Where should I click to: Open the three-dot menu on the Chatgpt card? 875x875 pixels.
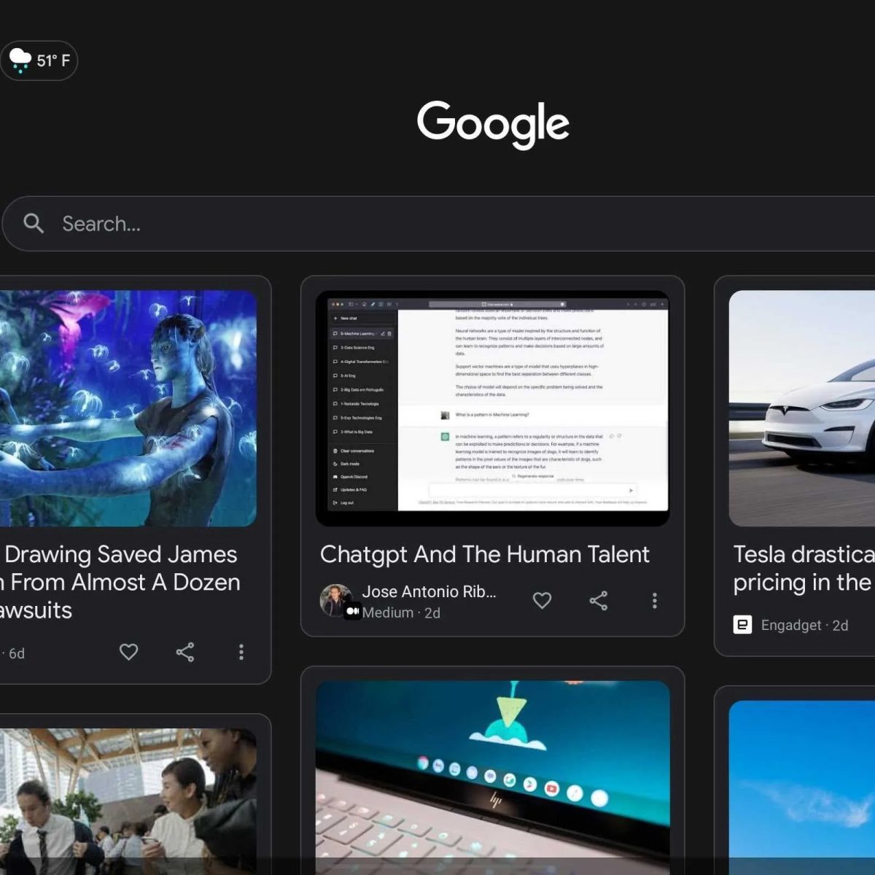654,600
